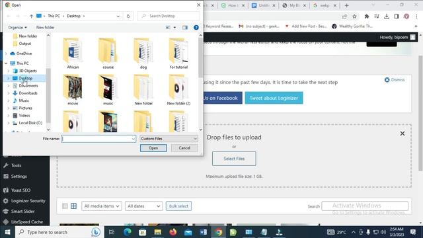Change the view layout icon in Open dialog
Viewport: 423px width, 238px height.
[168, 27]
